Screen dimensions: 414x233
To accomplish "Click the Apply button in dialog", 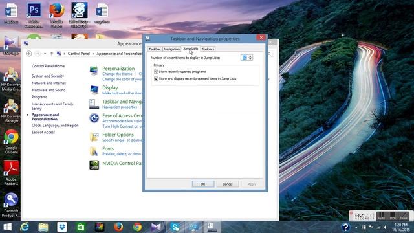I will [x=252, y=184].
